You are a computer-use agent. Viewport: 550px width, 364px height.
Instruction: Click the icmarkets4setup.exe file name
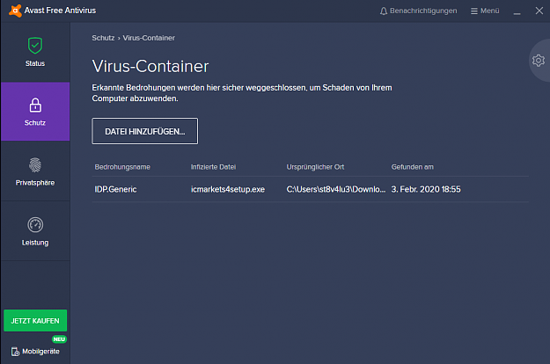[x=228, y=189]
